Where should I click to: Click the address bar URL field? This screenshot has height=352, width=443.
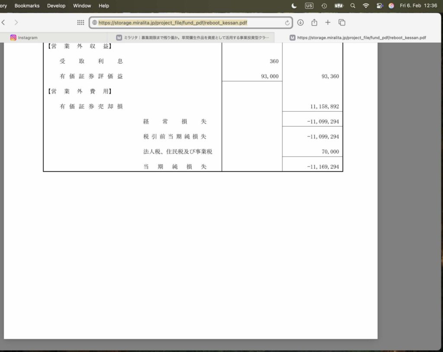[186, 22]
